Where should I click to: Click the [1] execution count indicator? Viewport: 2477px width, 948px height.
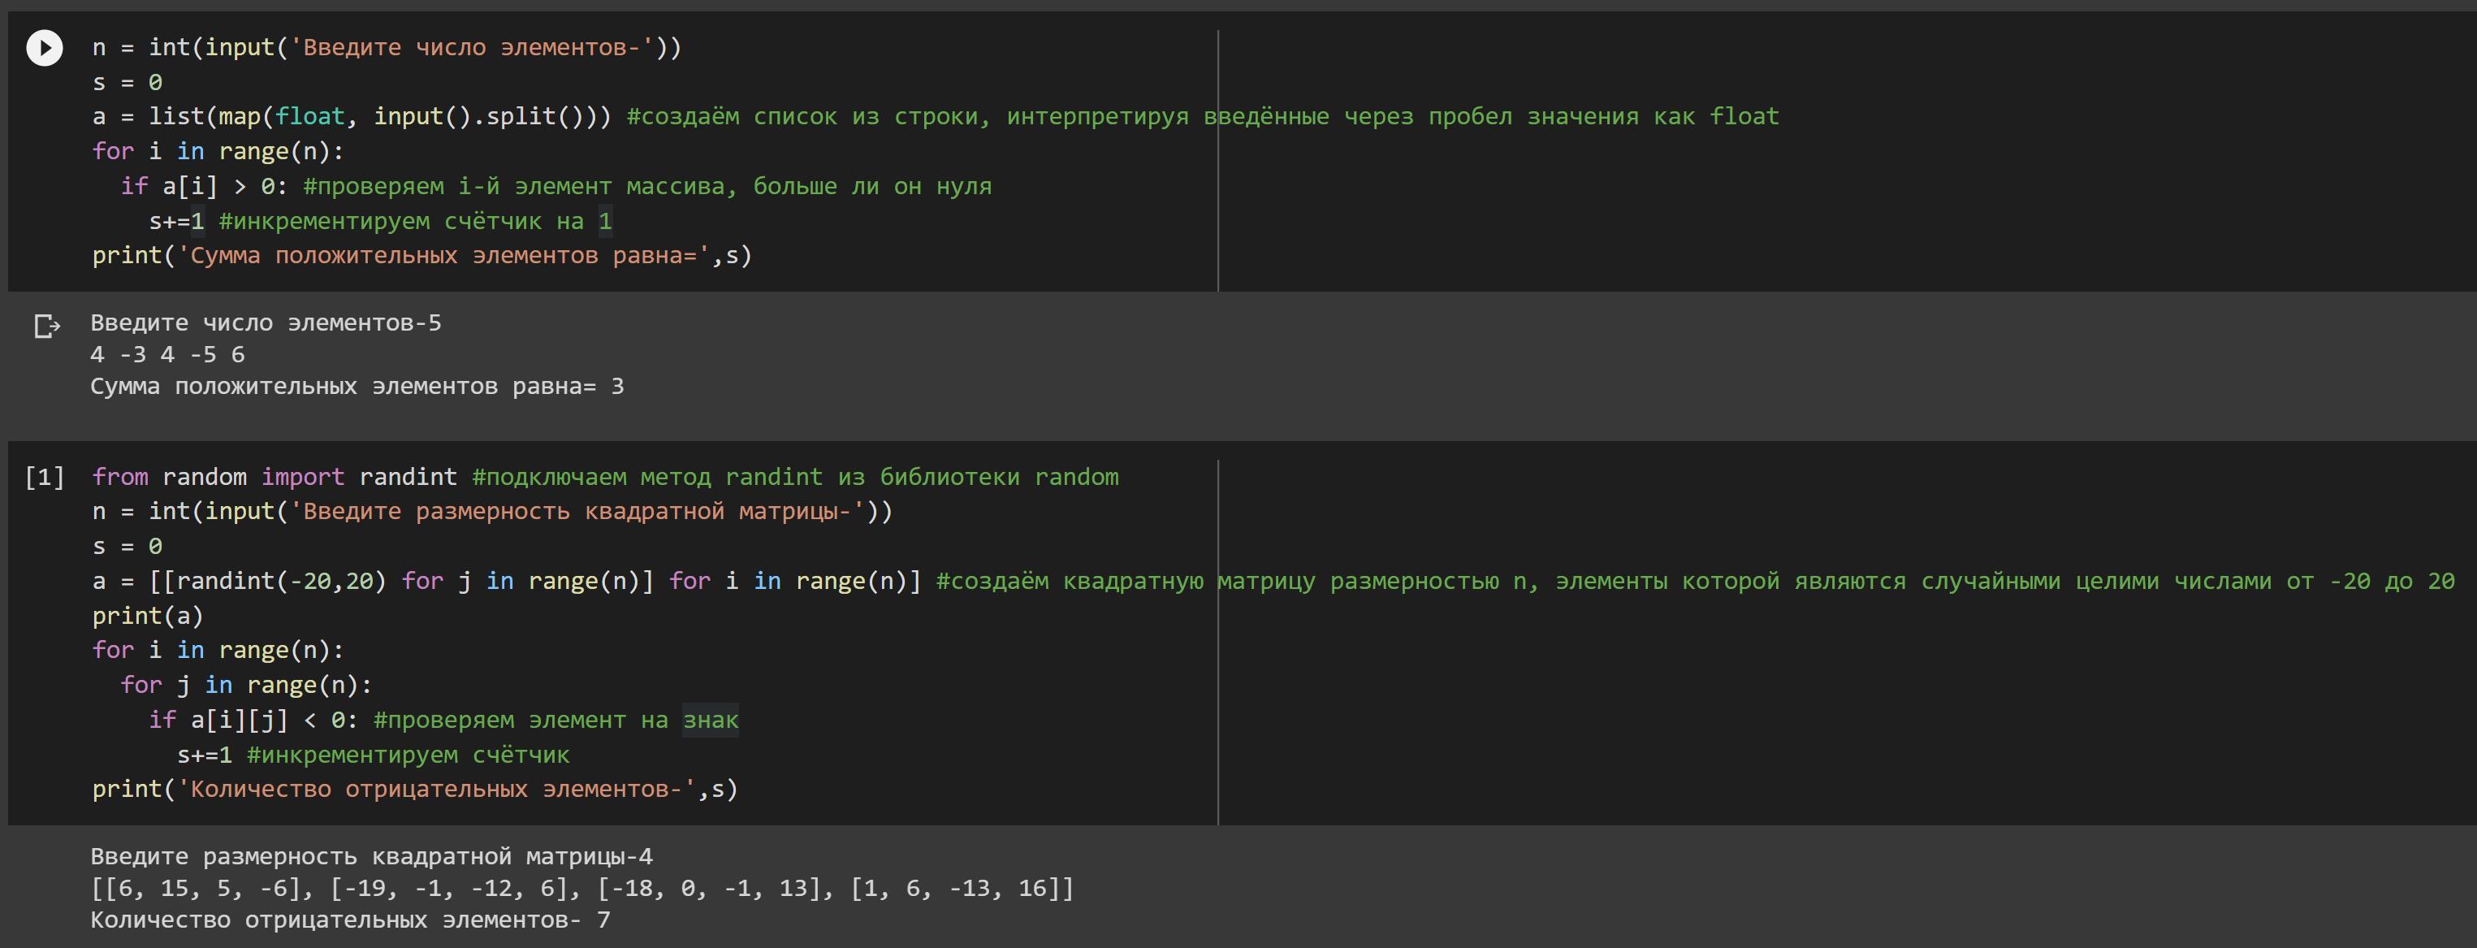pos(44,477)
